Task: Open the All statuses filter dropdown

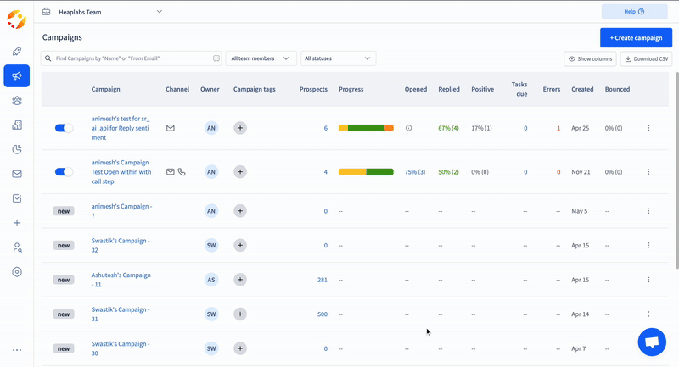Action: point(338,58)
